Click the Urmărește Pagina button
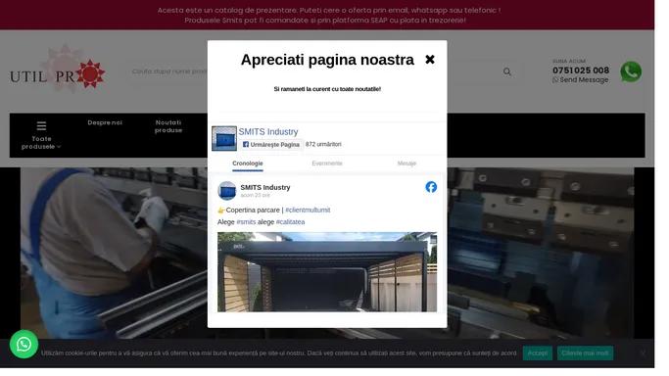Viewport: 669px width, 376px height. 271,145
